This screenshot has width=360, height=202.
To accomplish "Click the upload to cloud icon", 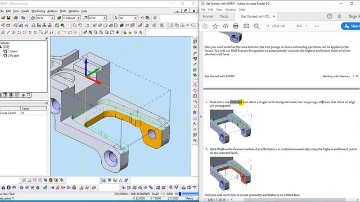I will (x=226, y=26).
